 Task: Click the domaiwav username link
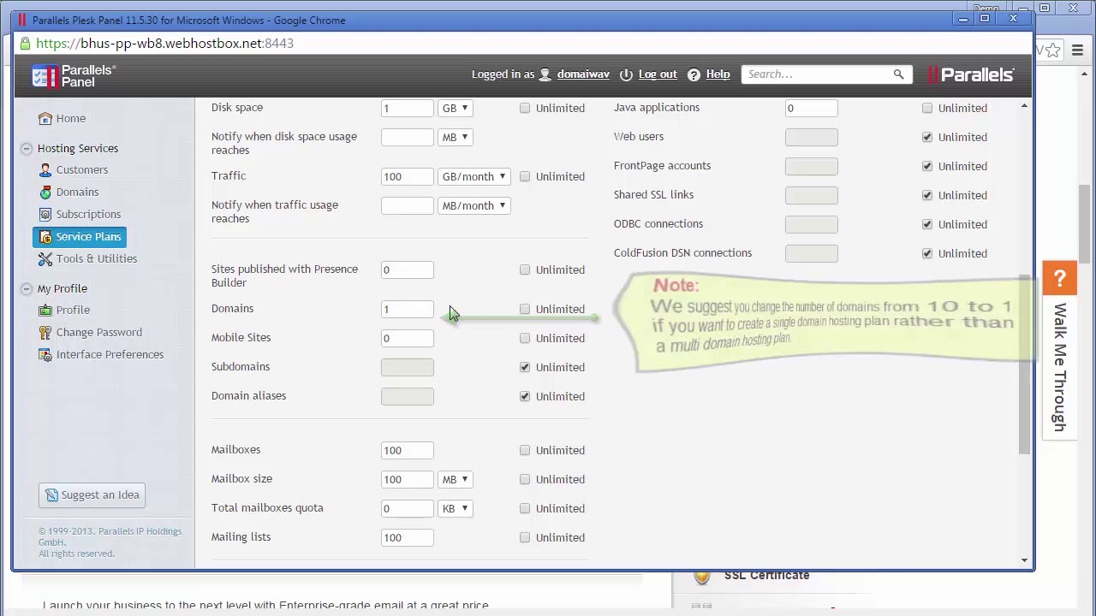click(583, 74)
